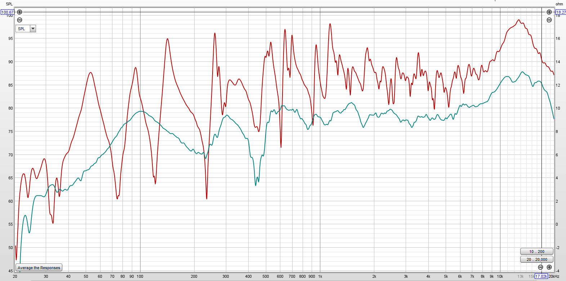The image size is (566, 281).
Task: Click the 500 frequency axis label
Action: [266, 276]
